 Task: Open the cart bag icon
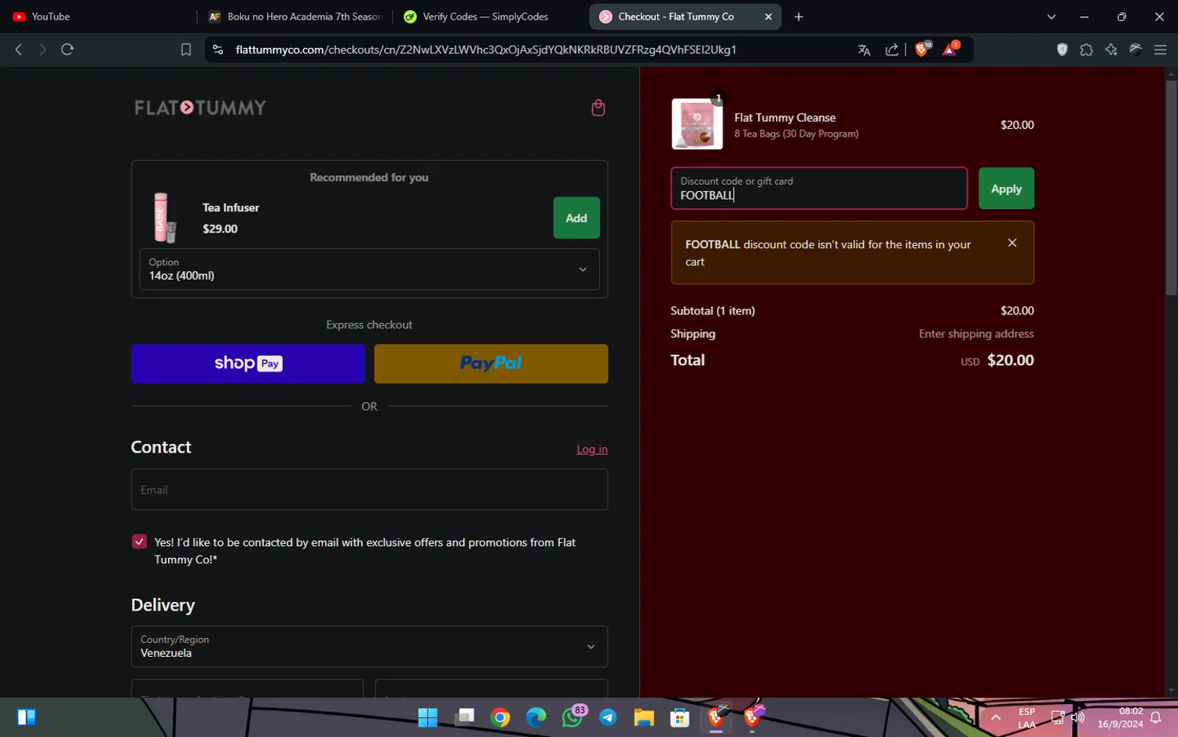[x=598, y=108]
